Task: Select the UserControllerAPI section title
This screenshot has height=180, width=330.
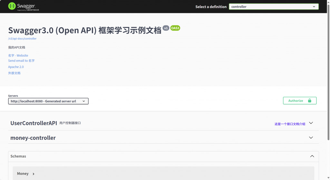Action: click(34, 123)
